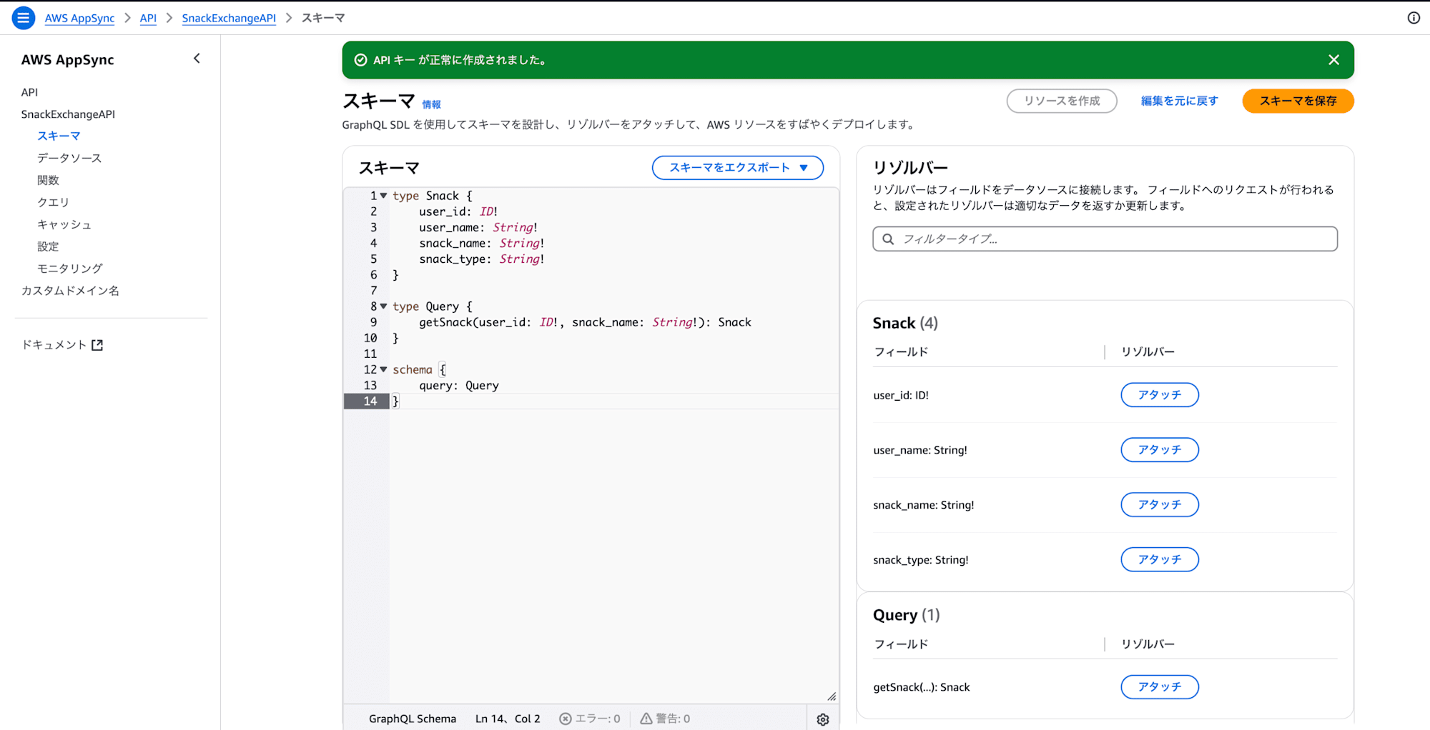Click the warning count indicator in status bar
1430x730 pixels.
point(665,719)
